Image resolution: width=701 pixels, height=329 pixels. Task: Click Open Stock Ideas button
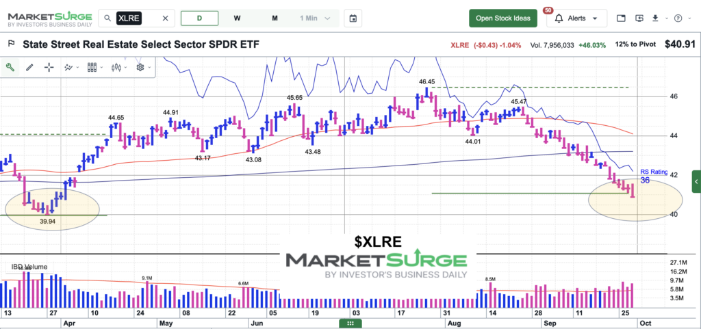pos(503,18)
